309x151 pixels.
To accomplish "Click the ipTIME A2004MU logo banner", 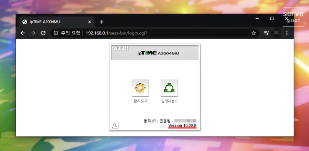I will (155, 53).
